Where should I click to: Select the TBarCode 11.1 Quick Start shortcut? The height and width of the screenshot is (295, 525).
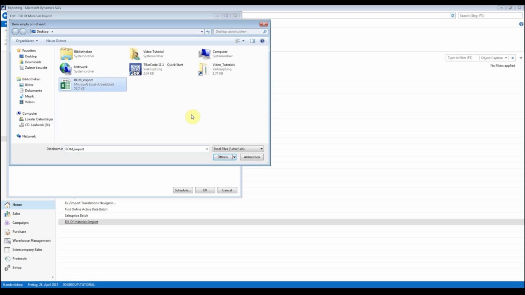point(156,69)
